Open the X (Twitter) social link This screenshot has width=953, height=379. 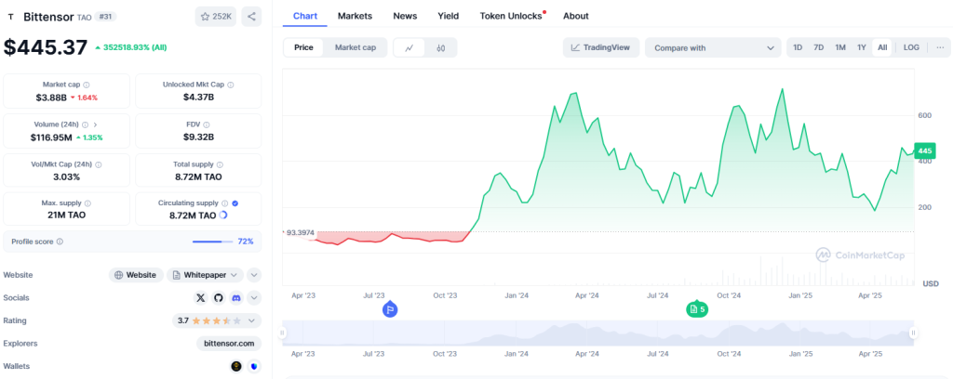coord(201,298)
